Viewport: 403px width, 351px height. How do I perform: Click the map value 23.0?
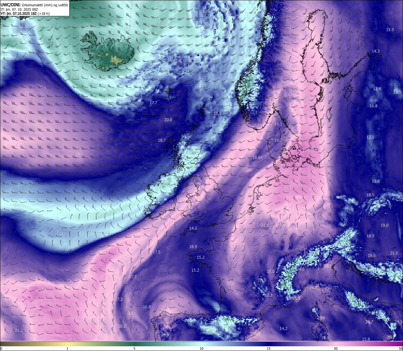[x=270, y=271]
